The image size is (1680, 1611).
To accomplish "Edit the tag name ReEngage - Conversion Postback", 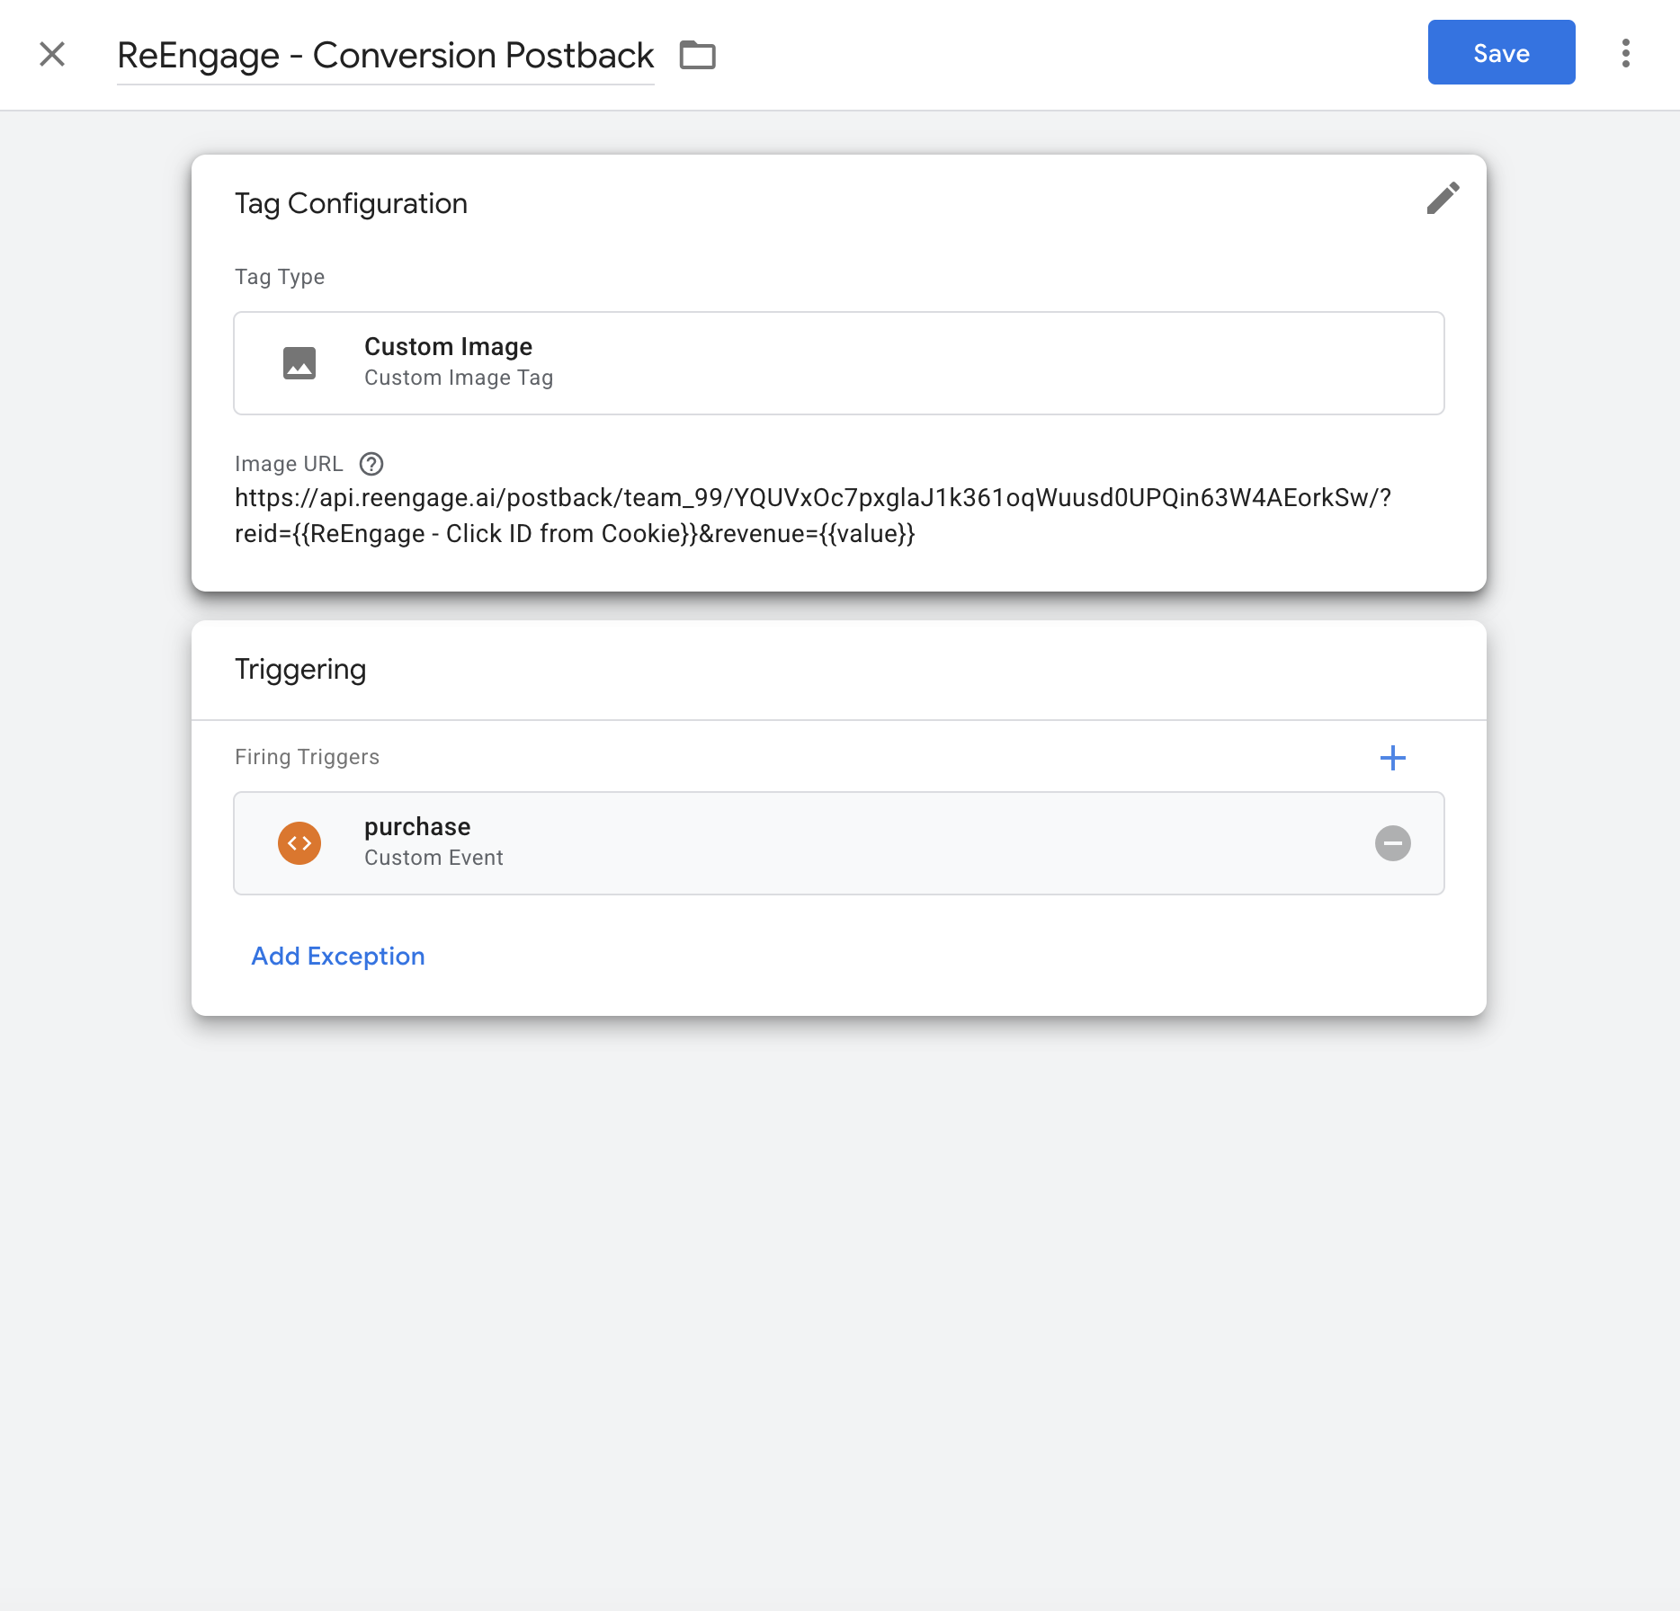I will click(x=385, y=56).
